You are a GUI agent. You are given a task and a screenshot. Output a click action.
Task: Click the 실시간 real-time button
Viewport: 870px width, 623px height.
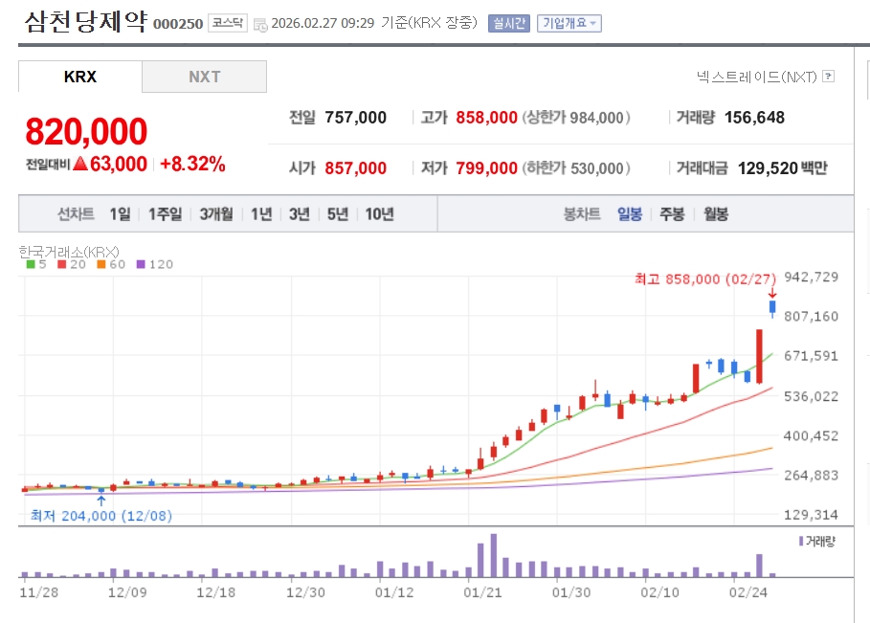tap(508, 24)
